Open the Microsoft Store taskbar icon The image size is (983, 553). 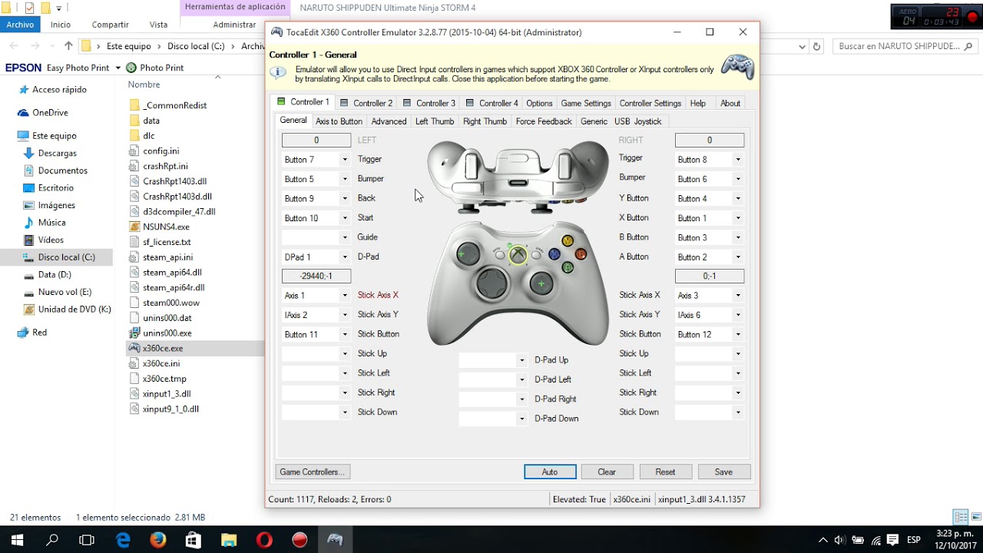194,540
